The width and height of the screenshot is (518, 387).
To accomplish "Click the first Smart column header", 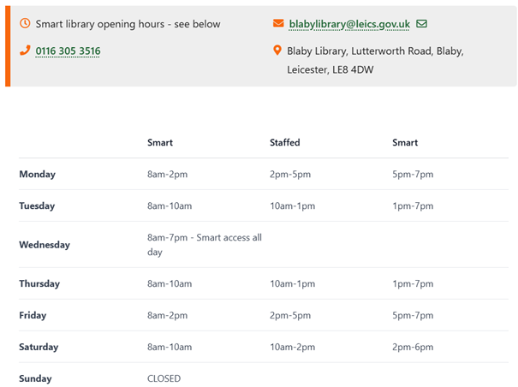I will [160, 142].
